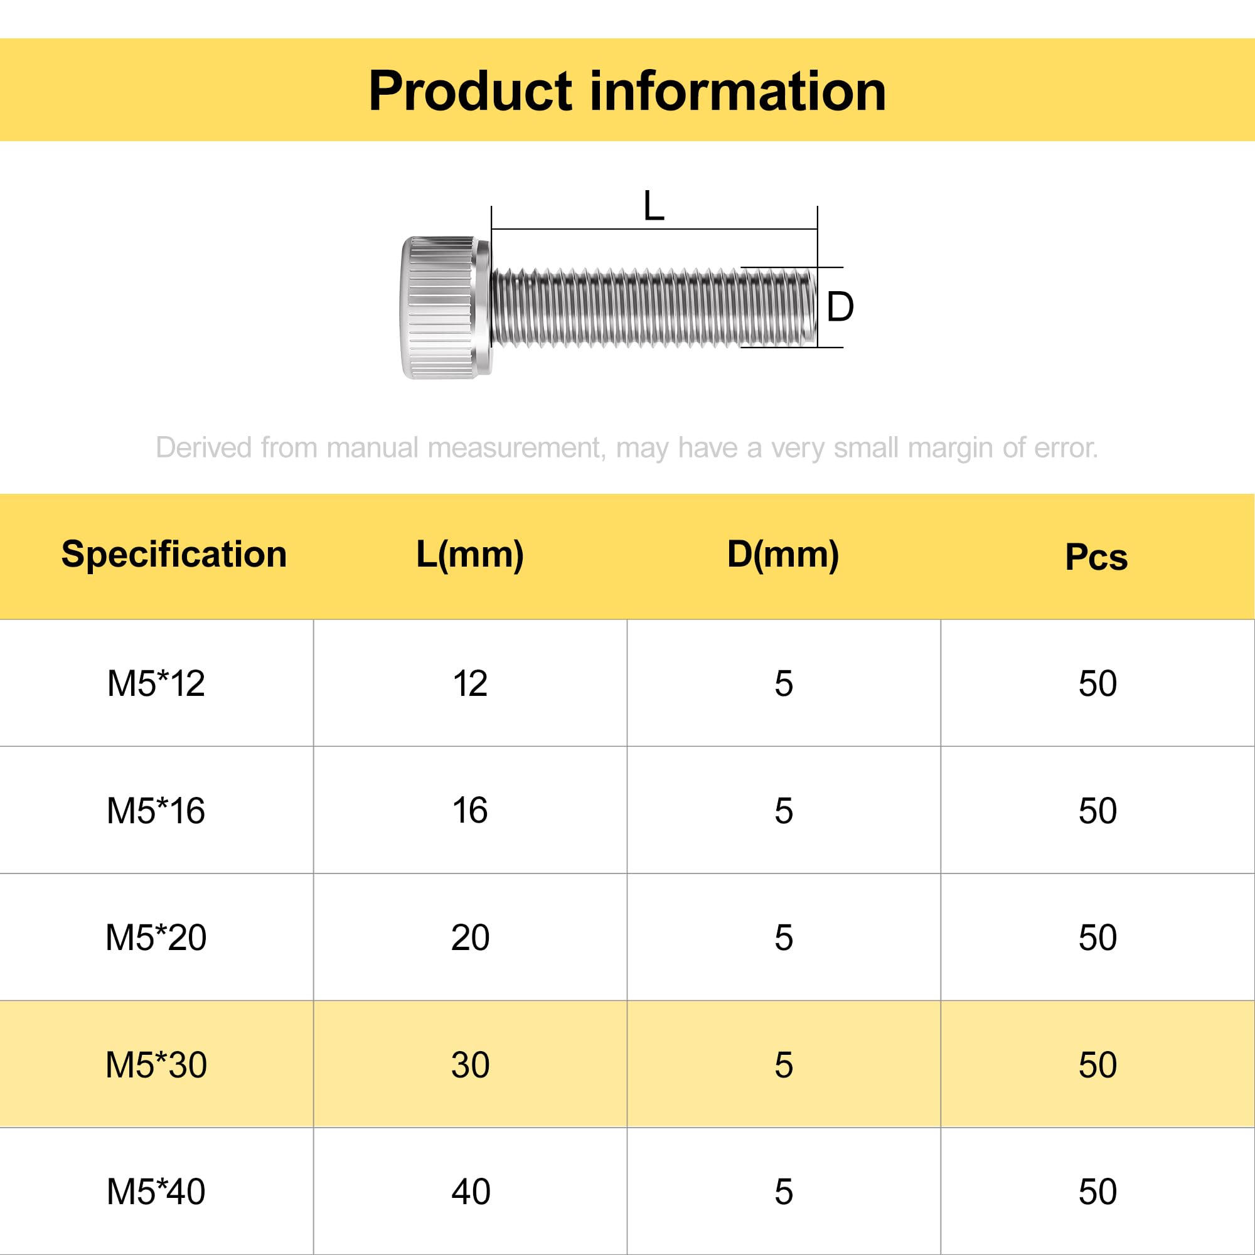The image size is (1255, 1255).
Task: Click the length value 40 cell
Action: [x=470, y=1192]
